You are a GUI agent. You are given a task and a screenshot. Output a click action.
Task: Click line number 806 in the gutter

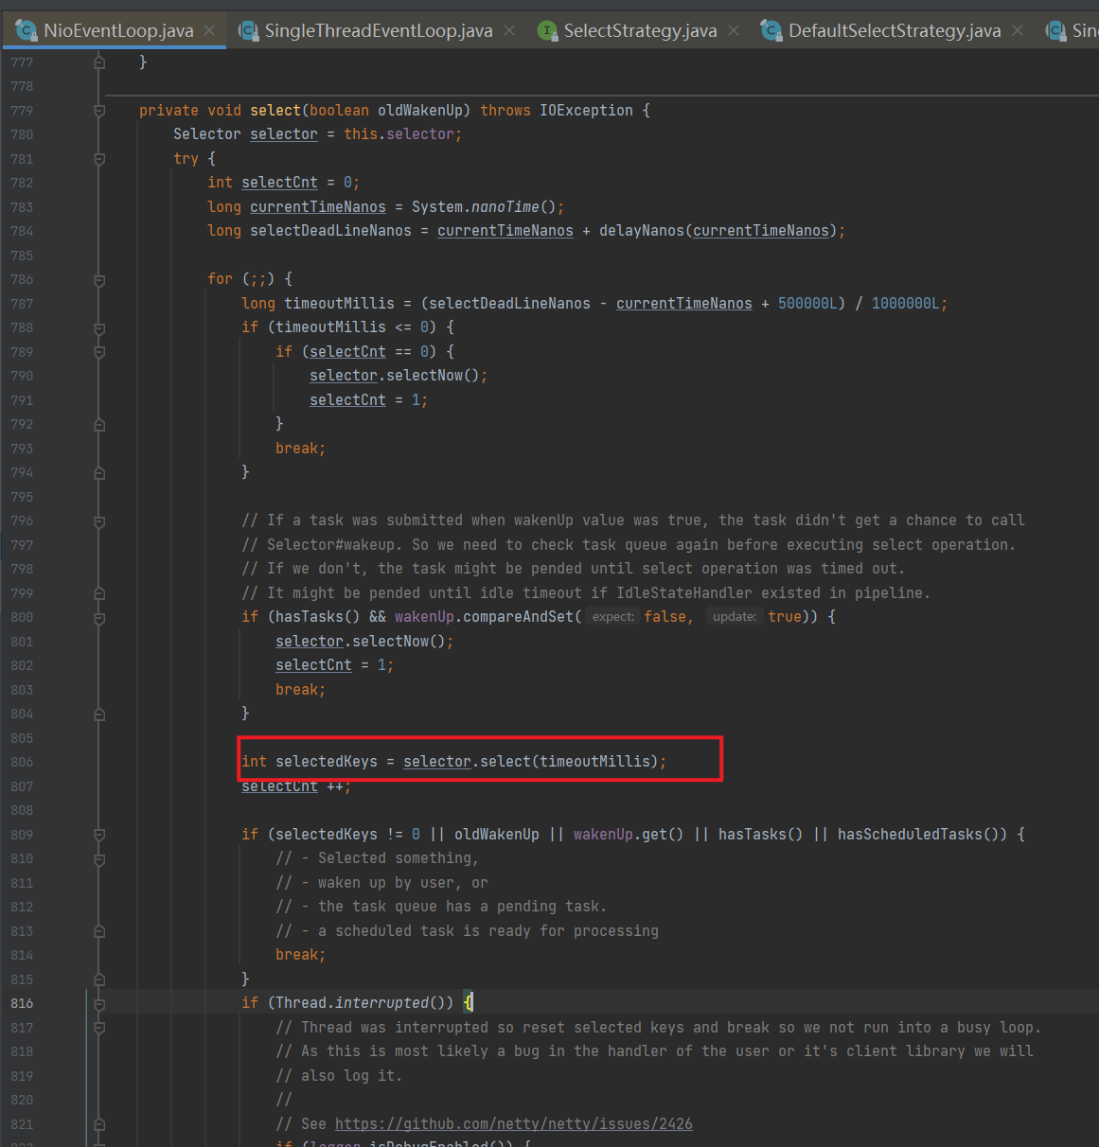pos(22,762)
